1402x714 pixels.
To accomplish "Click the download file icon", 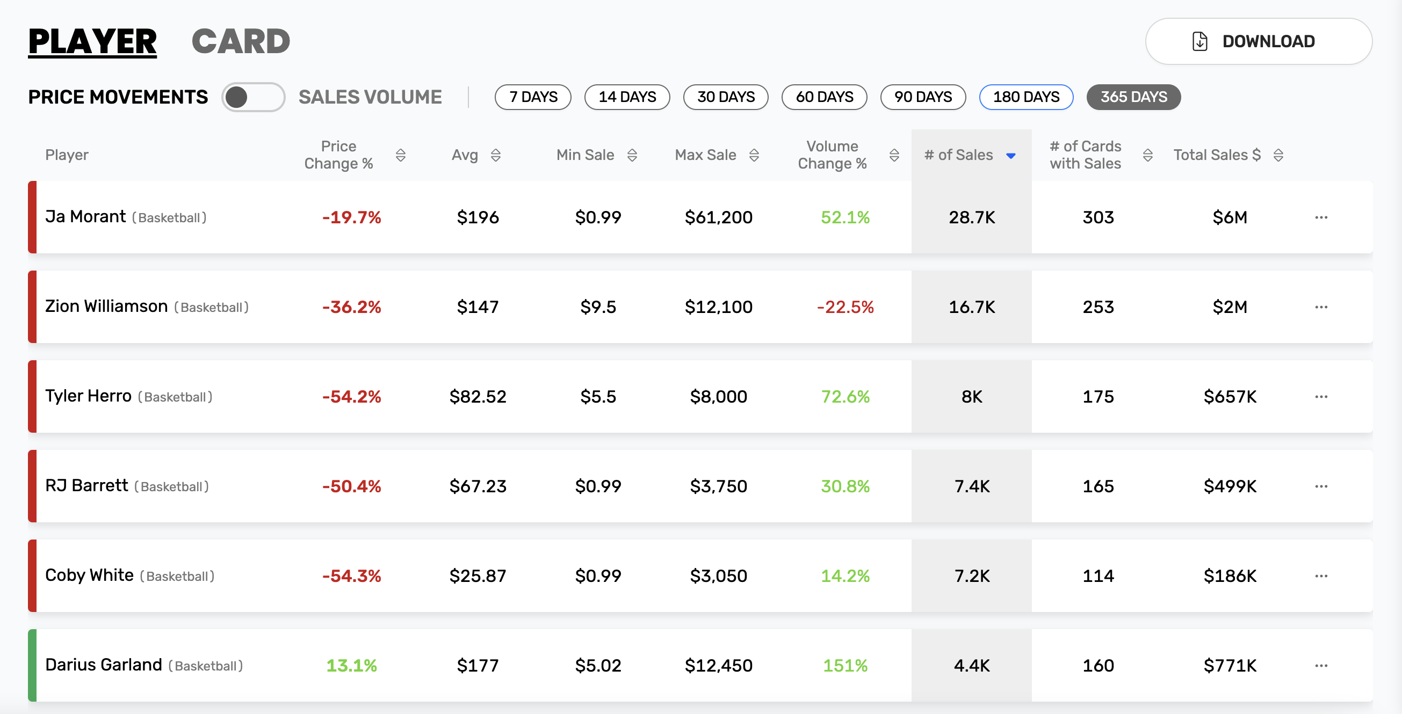I will pos(1199,41).
